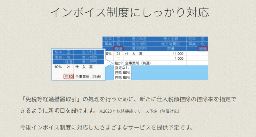Select 控除 80% in the dropdown list
Viewport: 256px width, 137px height.
[122, 73]
